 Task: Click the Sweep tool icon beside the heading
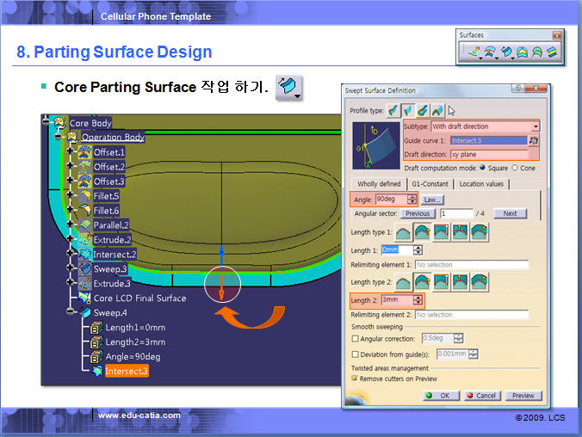[x=288, y=87]
